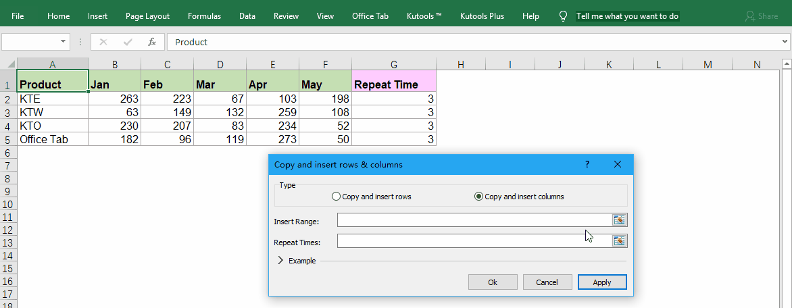Select Copy and insert rows option
Viewport: 792px width, 308px height.
coord(337,197)
